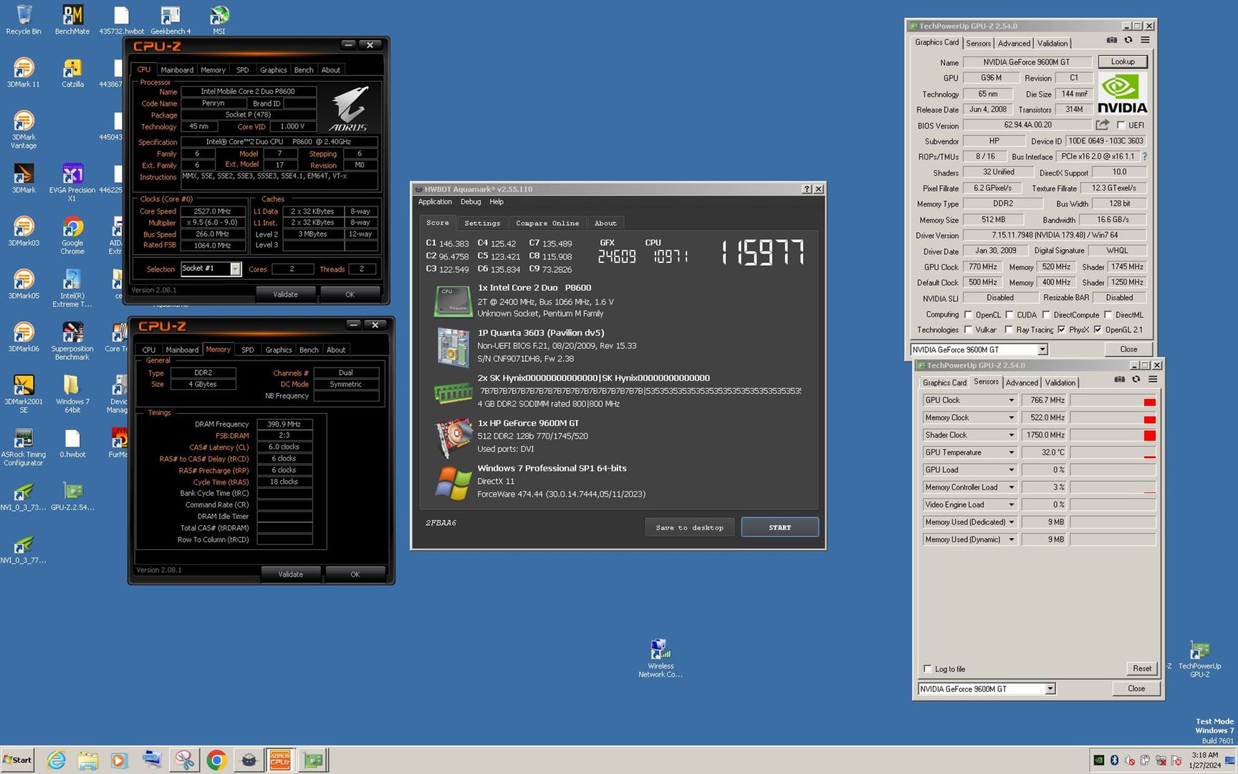Open Settings tab in HWBOT Aquamark
The width and height of the screenshot is (1238, 774).
tap(482, 223)
